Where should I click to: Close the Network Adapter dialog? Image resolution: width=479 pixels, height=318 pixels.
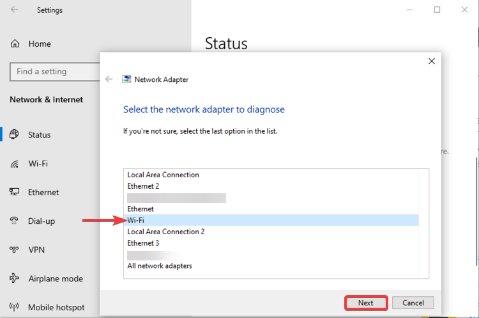click(432, 61)
